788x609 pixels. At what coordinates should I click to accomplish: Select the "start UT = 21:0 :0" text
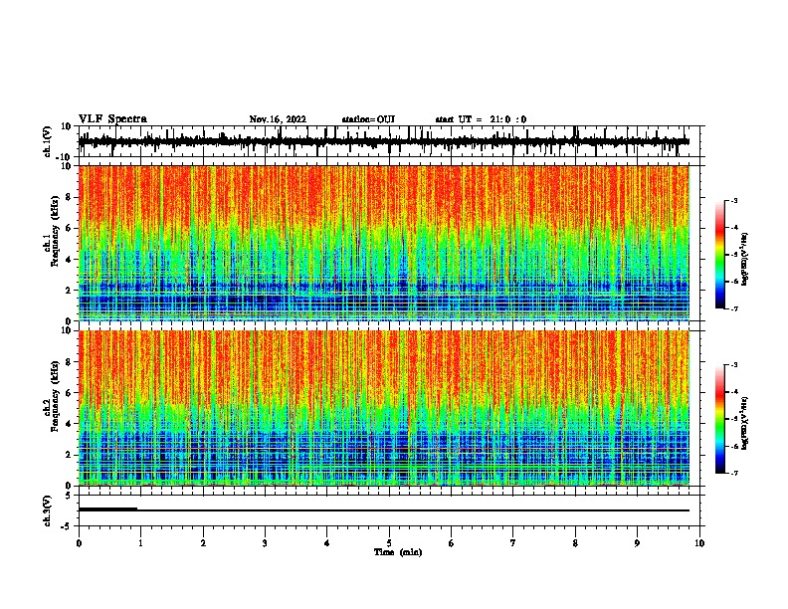(481, 119)
